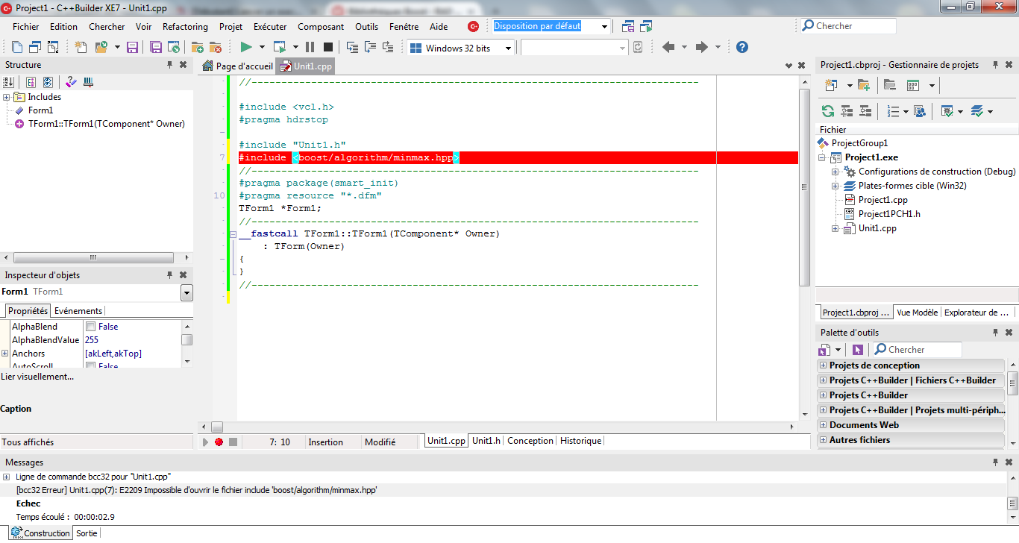Pin the Gestionnaire de projets panel
The image size is (1019, 543).
pyautogui.click(x=995, y=65)
